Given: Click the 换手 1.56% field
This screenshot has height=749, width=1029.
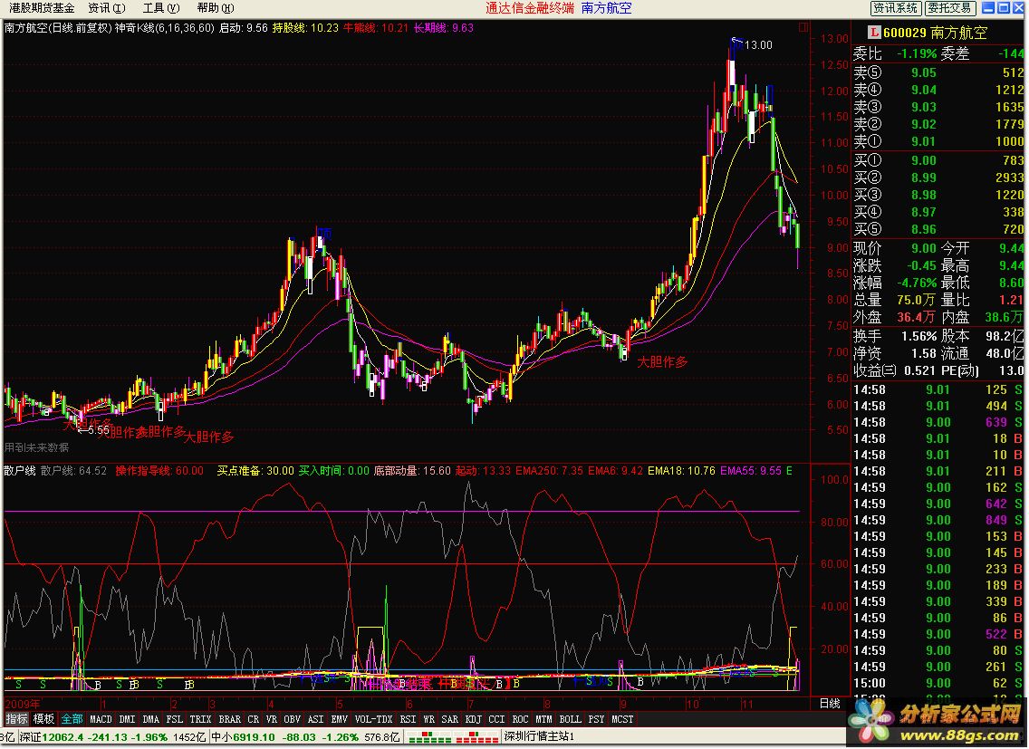Looking at the screenshot, I should pos(895,335).
